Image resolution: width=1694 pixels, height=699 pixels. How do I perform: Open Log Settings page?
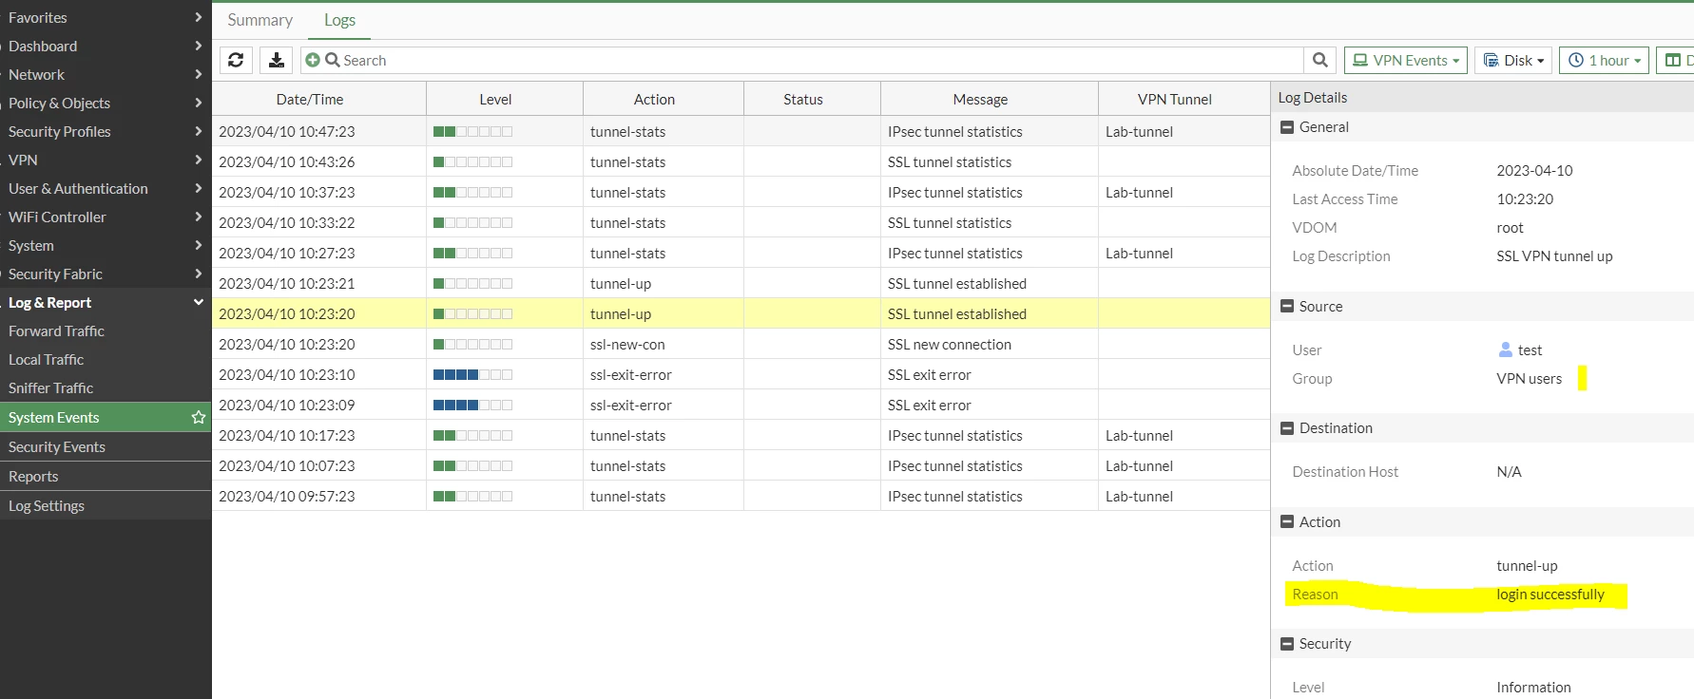(x=106, y=505)
